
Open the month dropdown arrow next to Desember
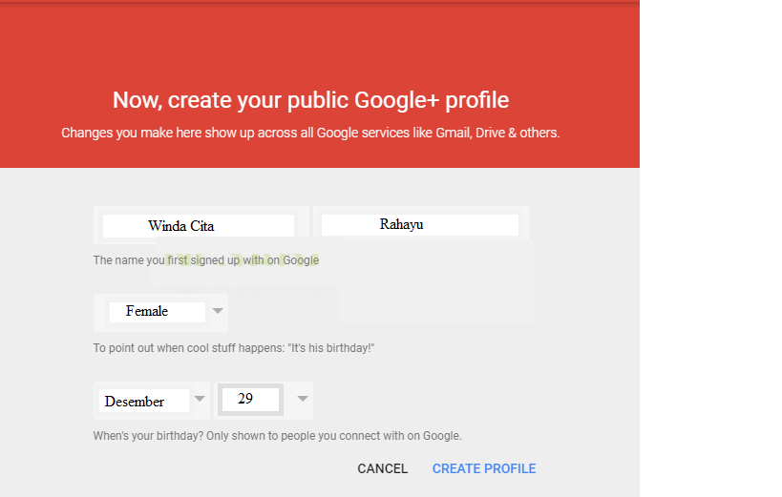(x=200, y=399)
